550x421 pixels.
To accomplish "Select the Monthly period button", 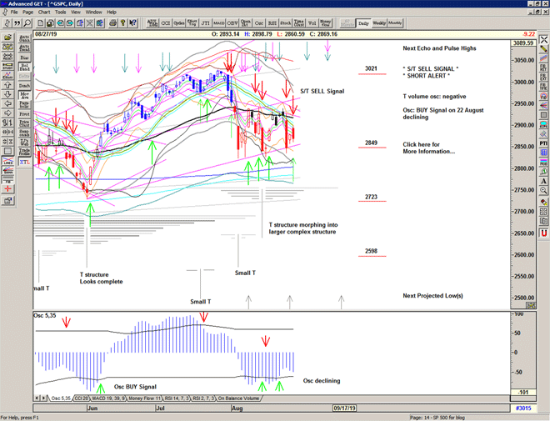I will click(x=395, y=23).
